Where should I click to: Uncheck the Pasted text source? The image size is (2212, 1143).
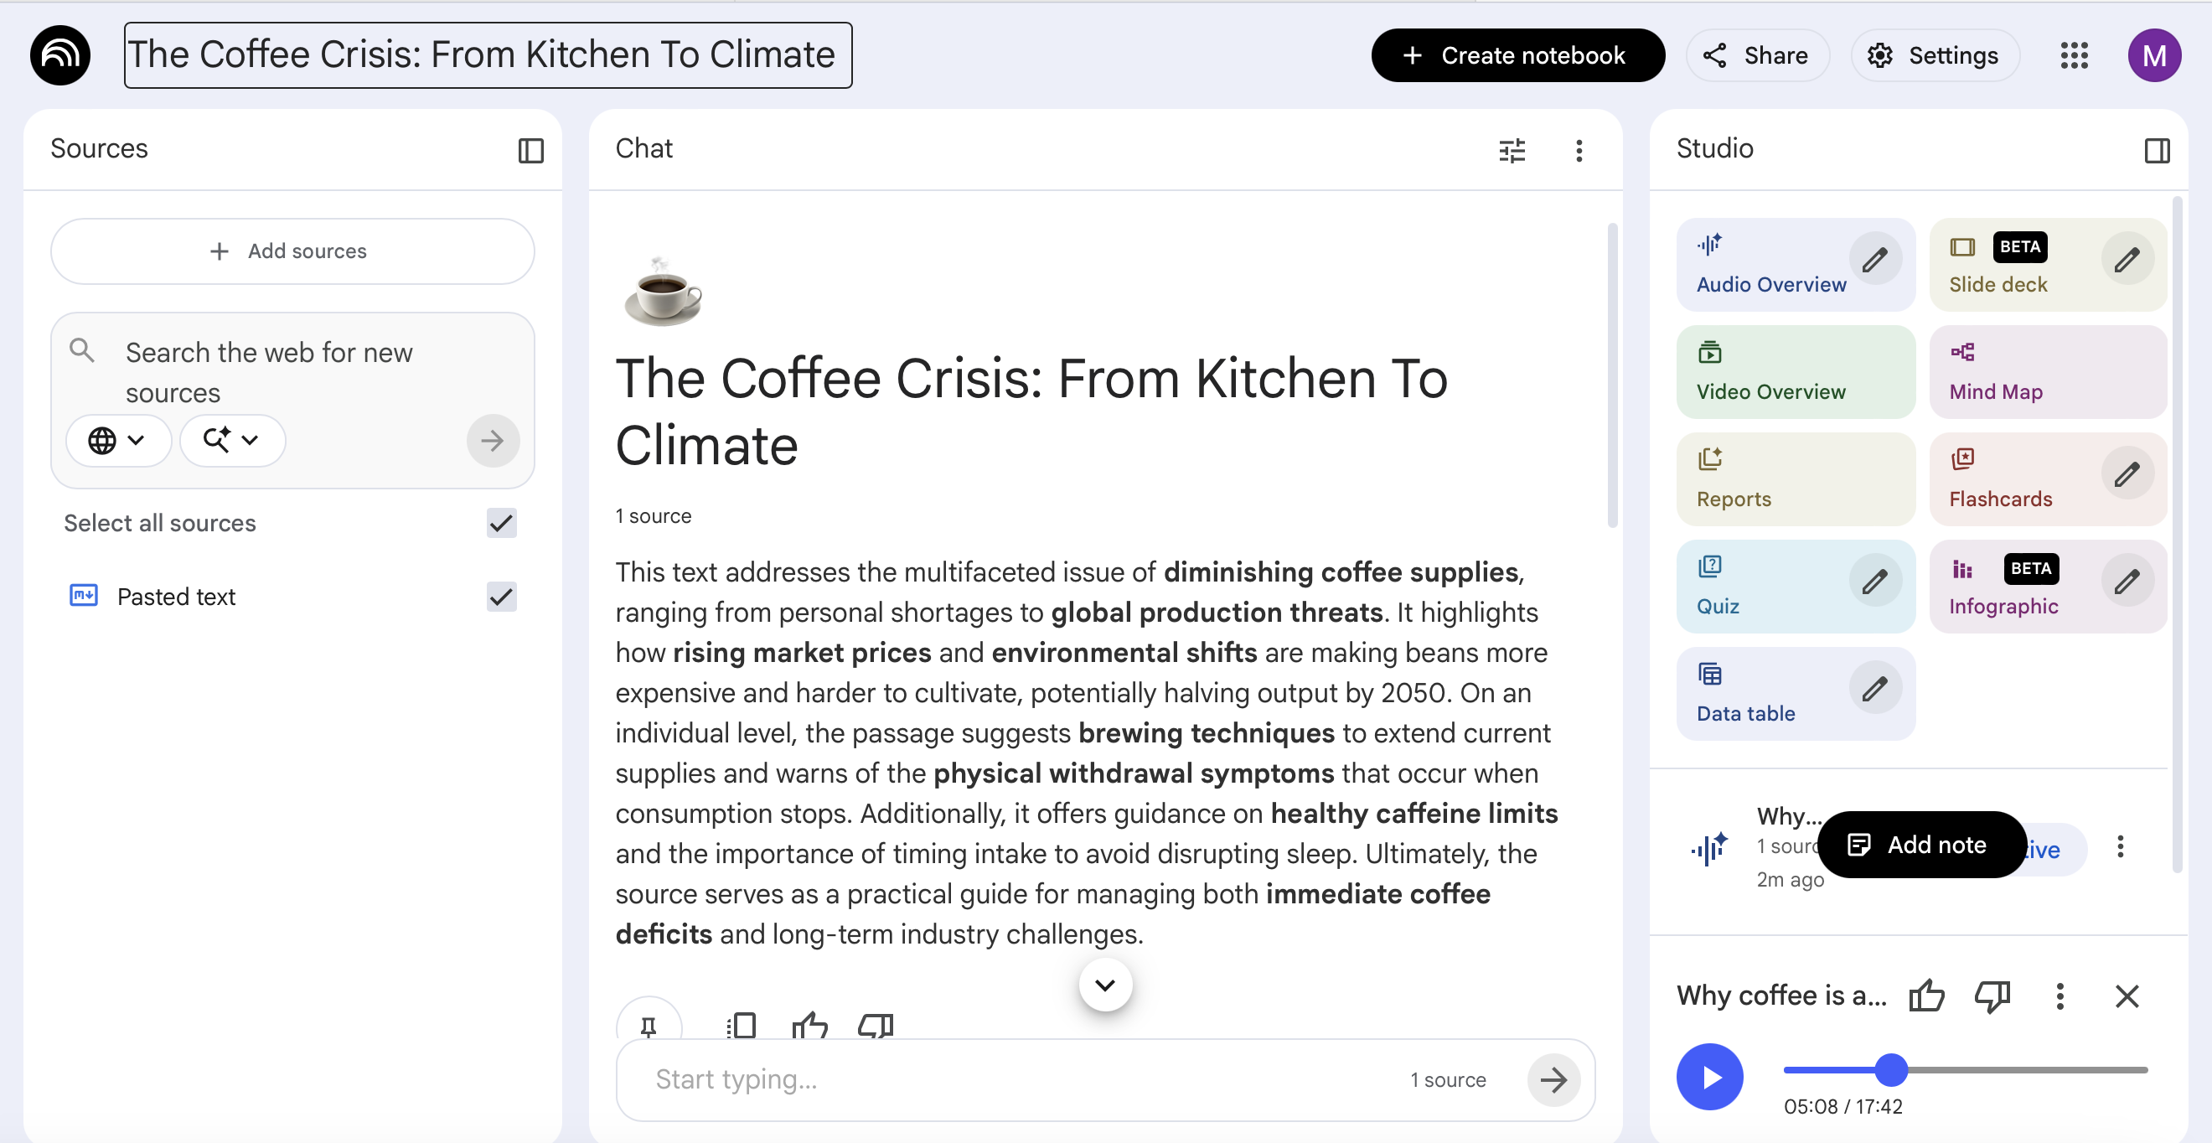pos(502,597)
